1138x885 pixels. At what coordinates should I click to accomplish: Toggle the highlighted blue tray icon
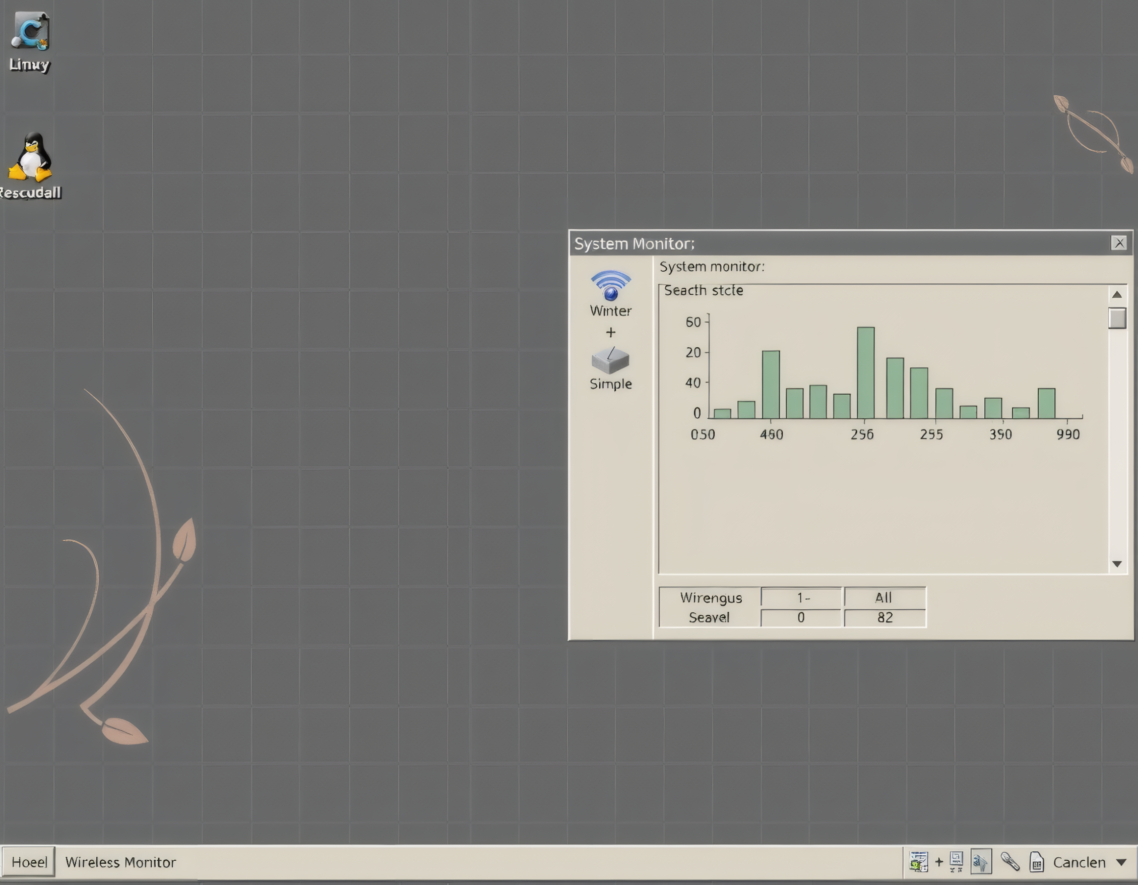coord(981,862)
